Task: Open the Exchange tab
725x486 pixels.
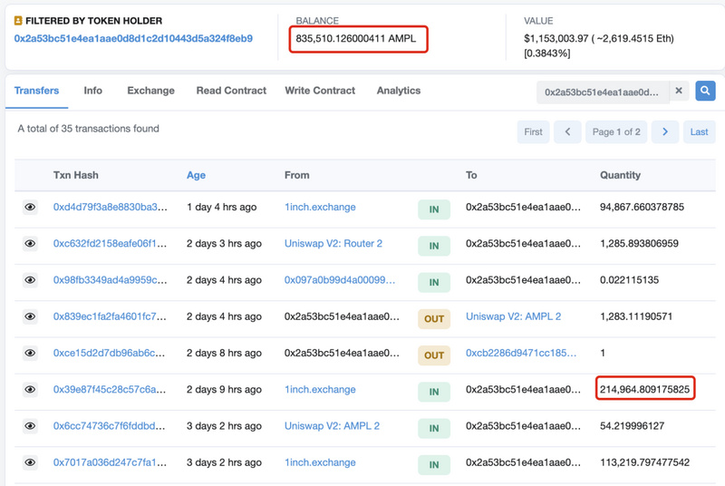Action: click(150, 91)
